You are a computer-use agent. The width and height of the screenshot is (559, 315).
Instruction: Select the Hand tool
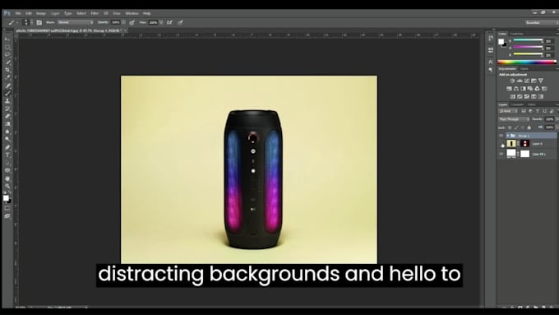point(7,178)
